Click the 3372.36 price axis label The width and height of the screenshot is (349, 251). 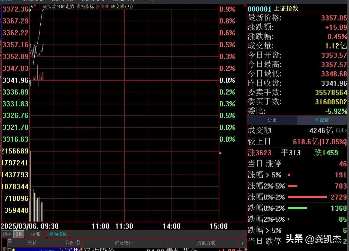click(15, 9)
